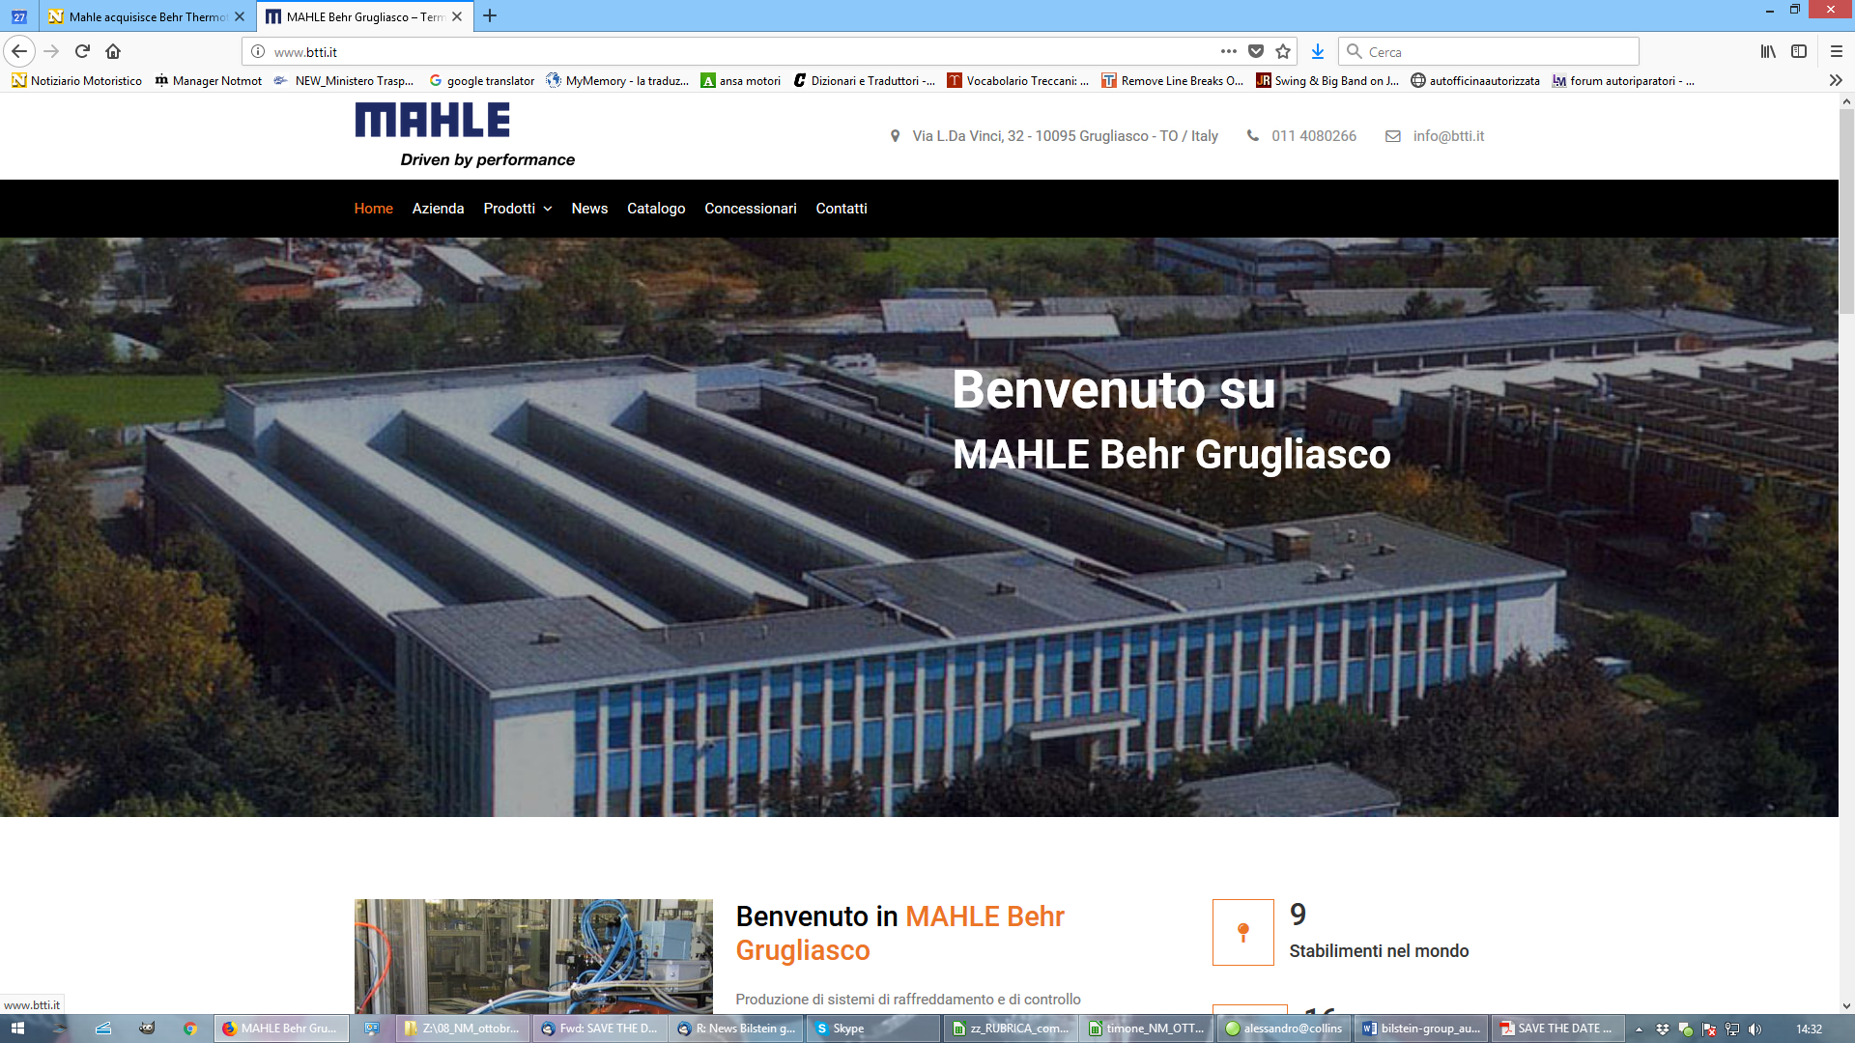The image size is (1855, 1043).
Task: Open the Concessionari page link
Action: click(750, 209)
